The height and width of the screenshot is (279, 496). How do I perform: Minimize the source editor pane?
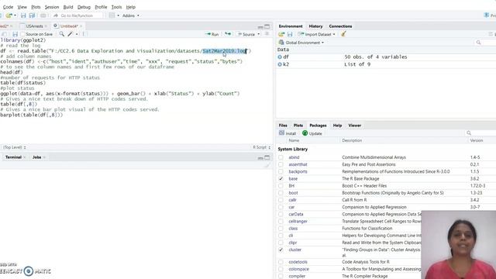260,27
